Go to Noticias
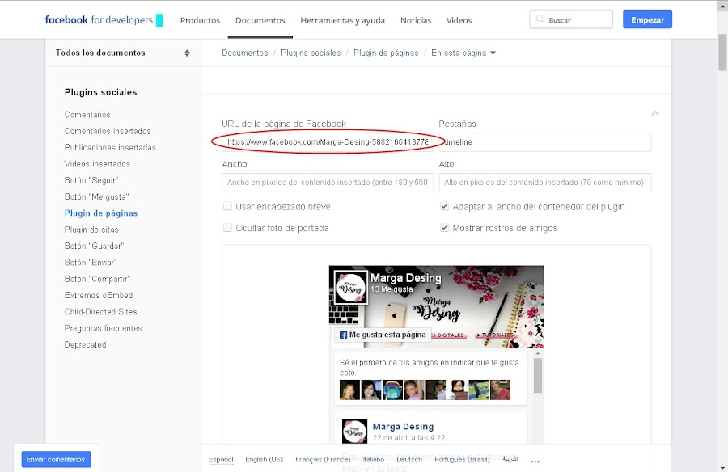 click(416, 20)
